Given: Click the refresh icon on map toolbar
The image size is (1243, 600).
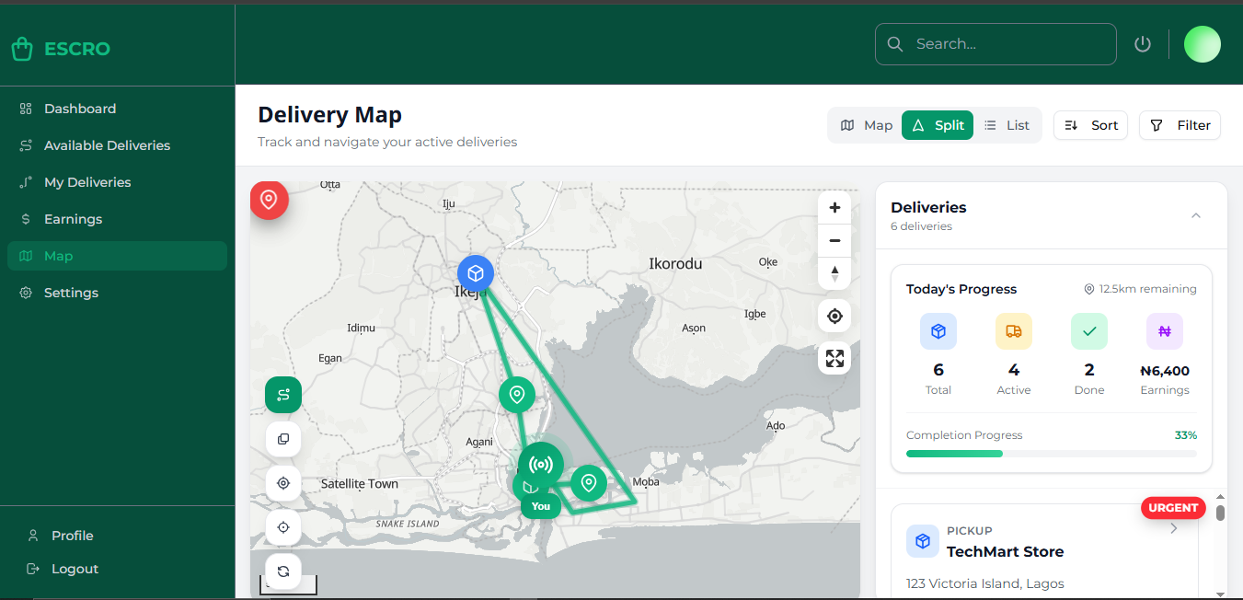Looking at the screenshot, I should pos(283,571).
